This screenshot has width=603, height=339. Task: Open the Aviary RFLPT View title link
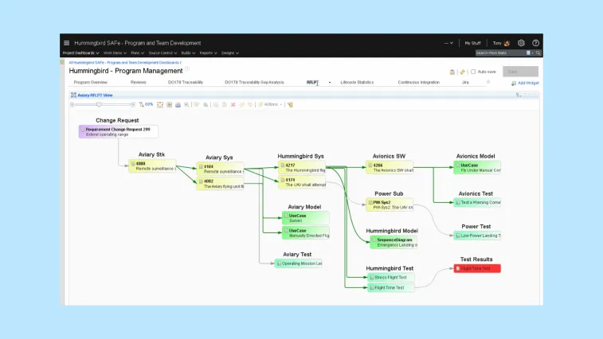95,95
